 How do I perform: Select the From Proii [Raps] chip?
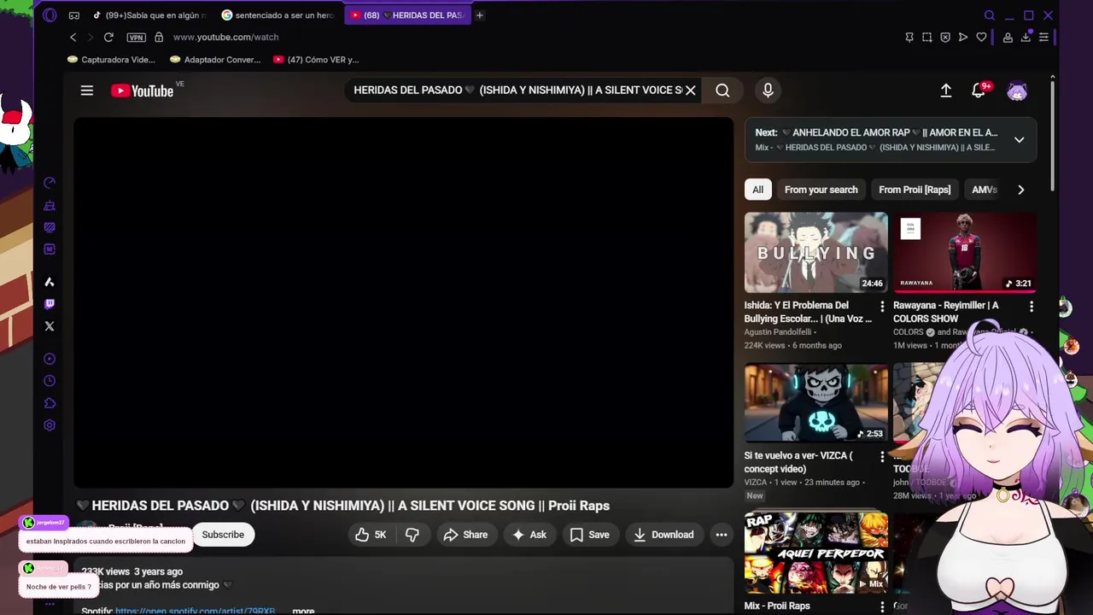(x=915, y=190)
